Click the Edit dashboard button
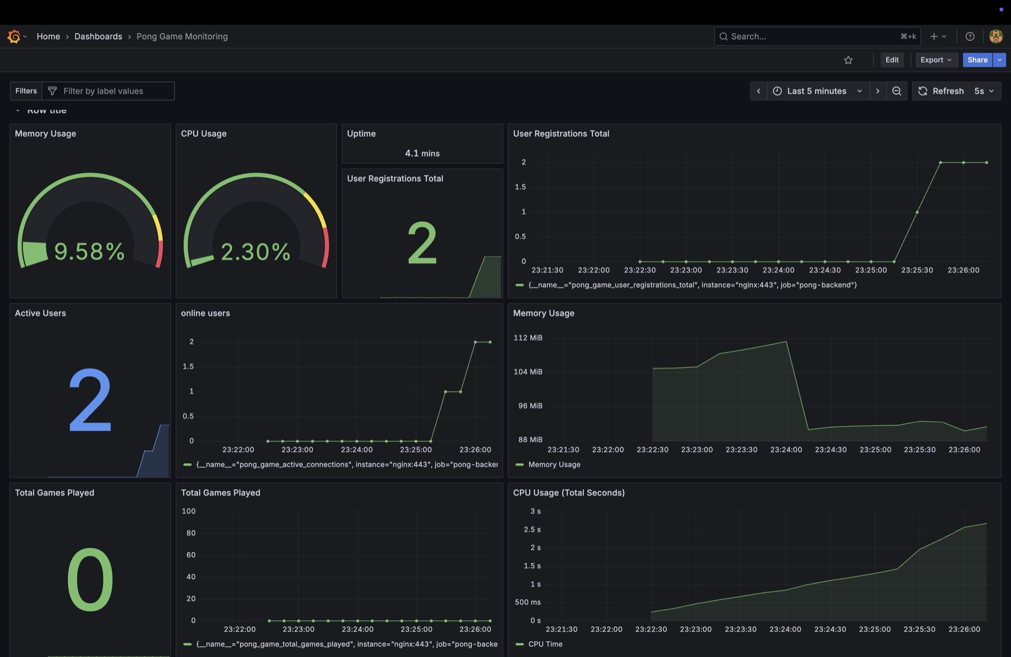1011x657 pixels. (x=891, y=60)
